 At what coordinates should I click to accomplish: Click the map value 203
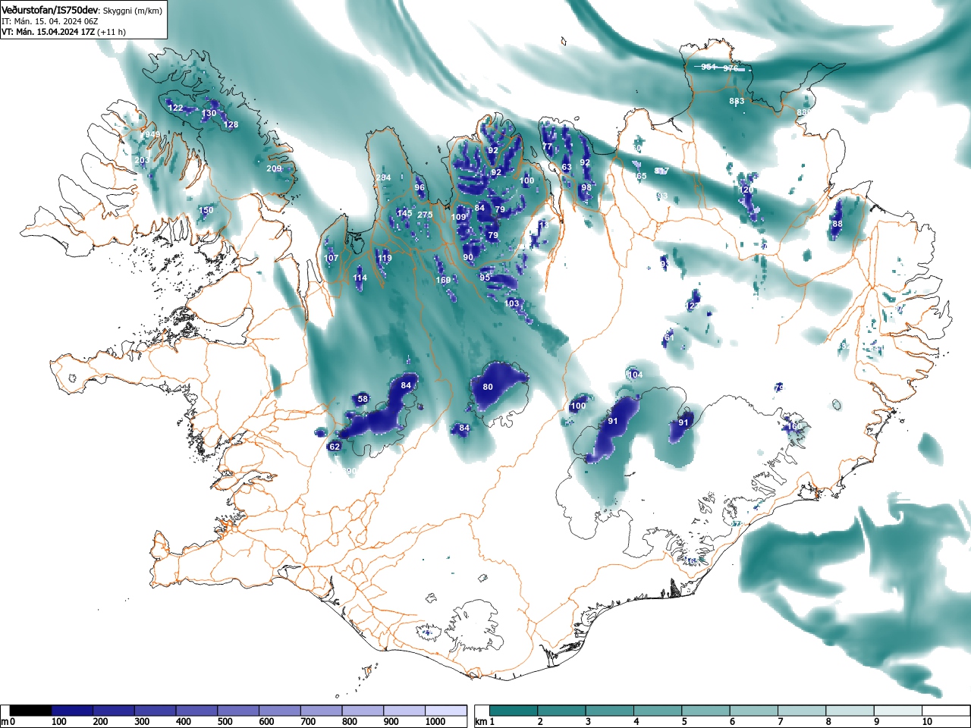(x=142, y=160)
